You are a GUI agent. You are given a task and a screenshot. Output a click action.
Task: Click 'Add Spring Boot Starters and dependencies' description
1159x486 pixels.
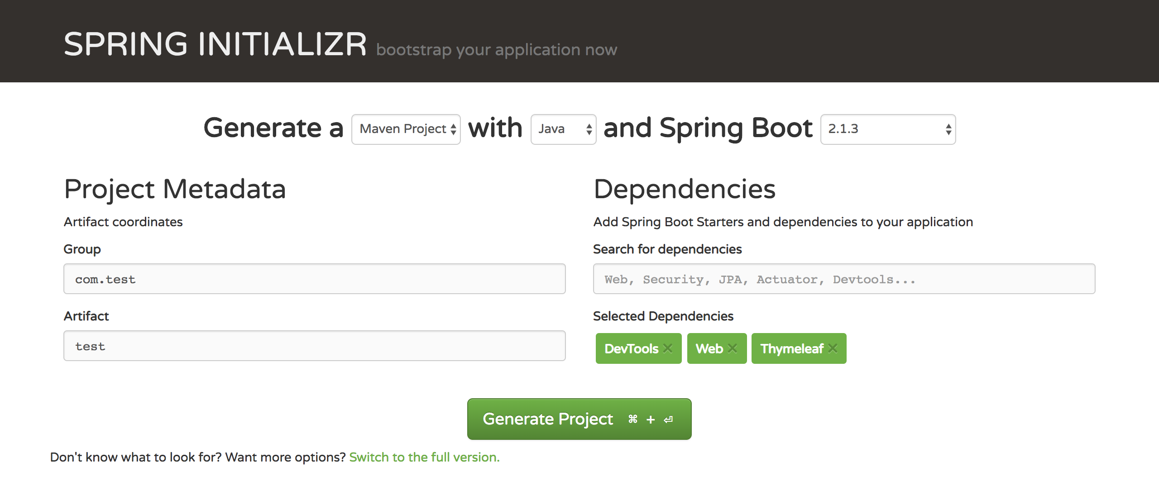coord(783,222)
